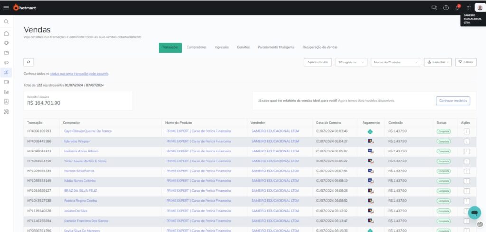
Task: Click date 01/07/2024 06:13:47
Action: 332,221
